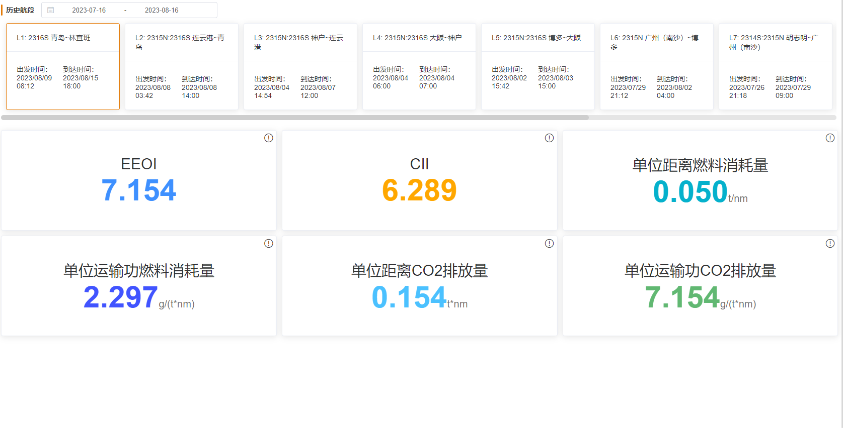This screenshot has width=843, height=428.
Task: Click the CII value 6.289
Action: pos(419,190)
